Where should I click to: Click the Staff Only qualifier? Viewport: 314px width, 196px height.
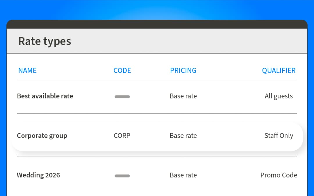(x=279, y=136)
